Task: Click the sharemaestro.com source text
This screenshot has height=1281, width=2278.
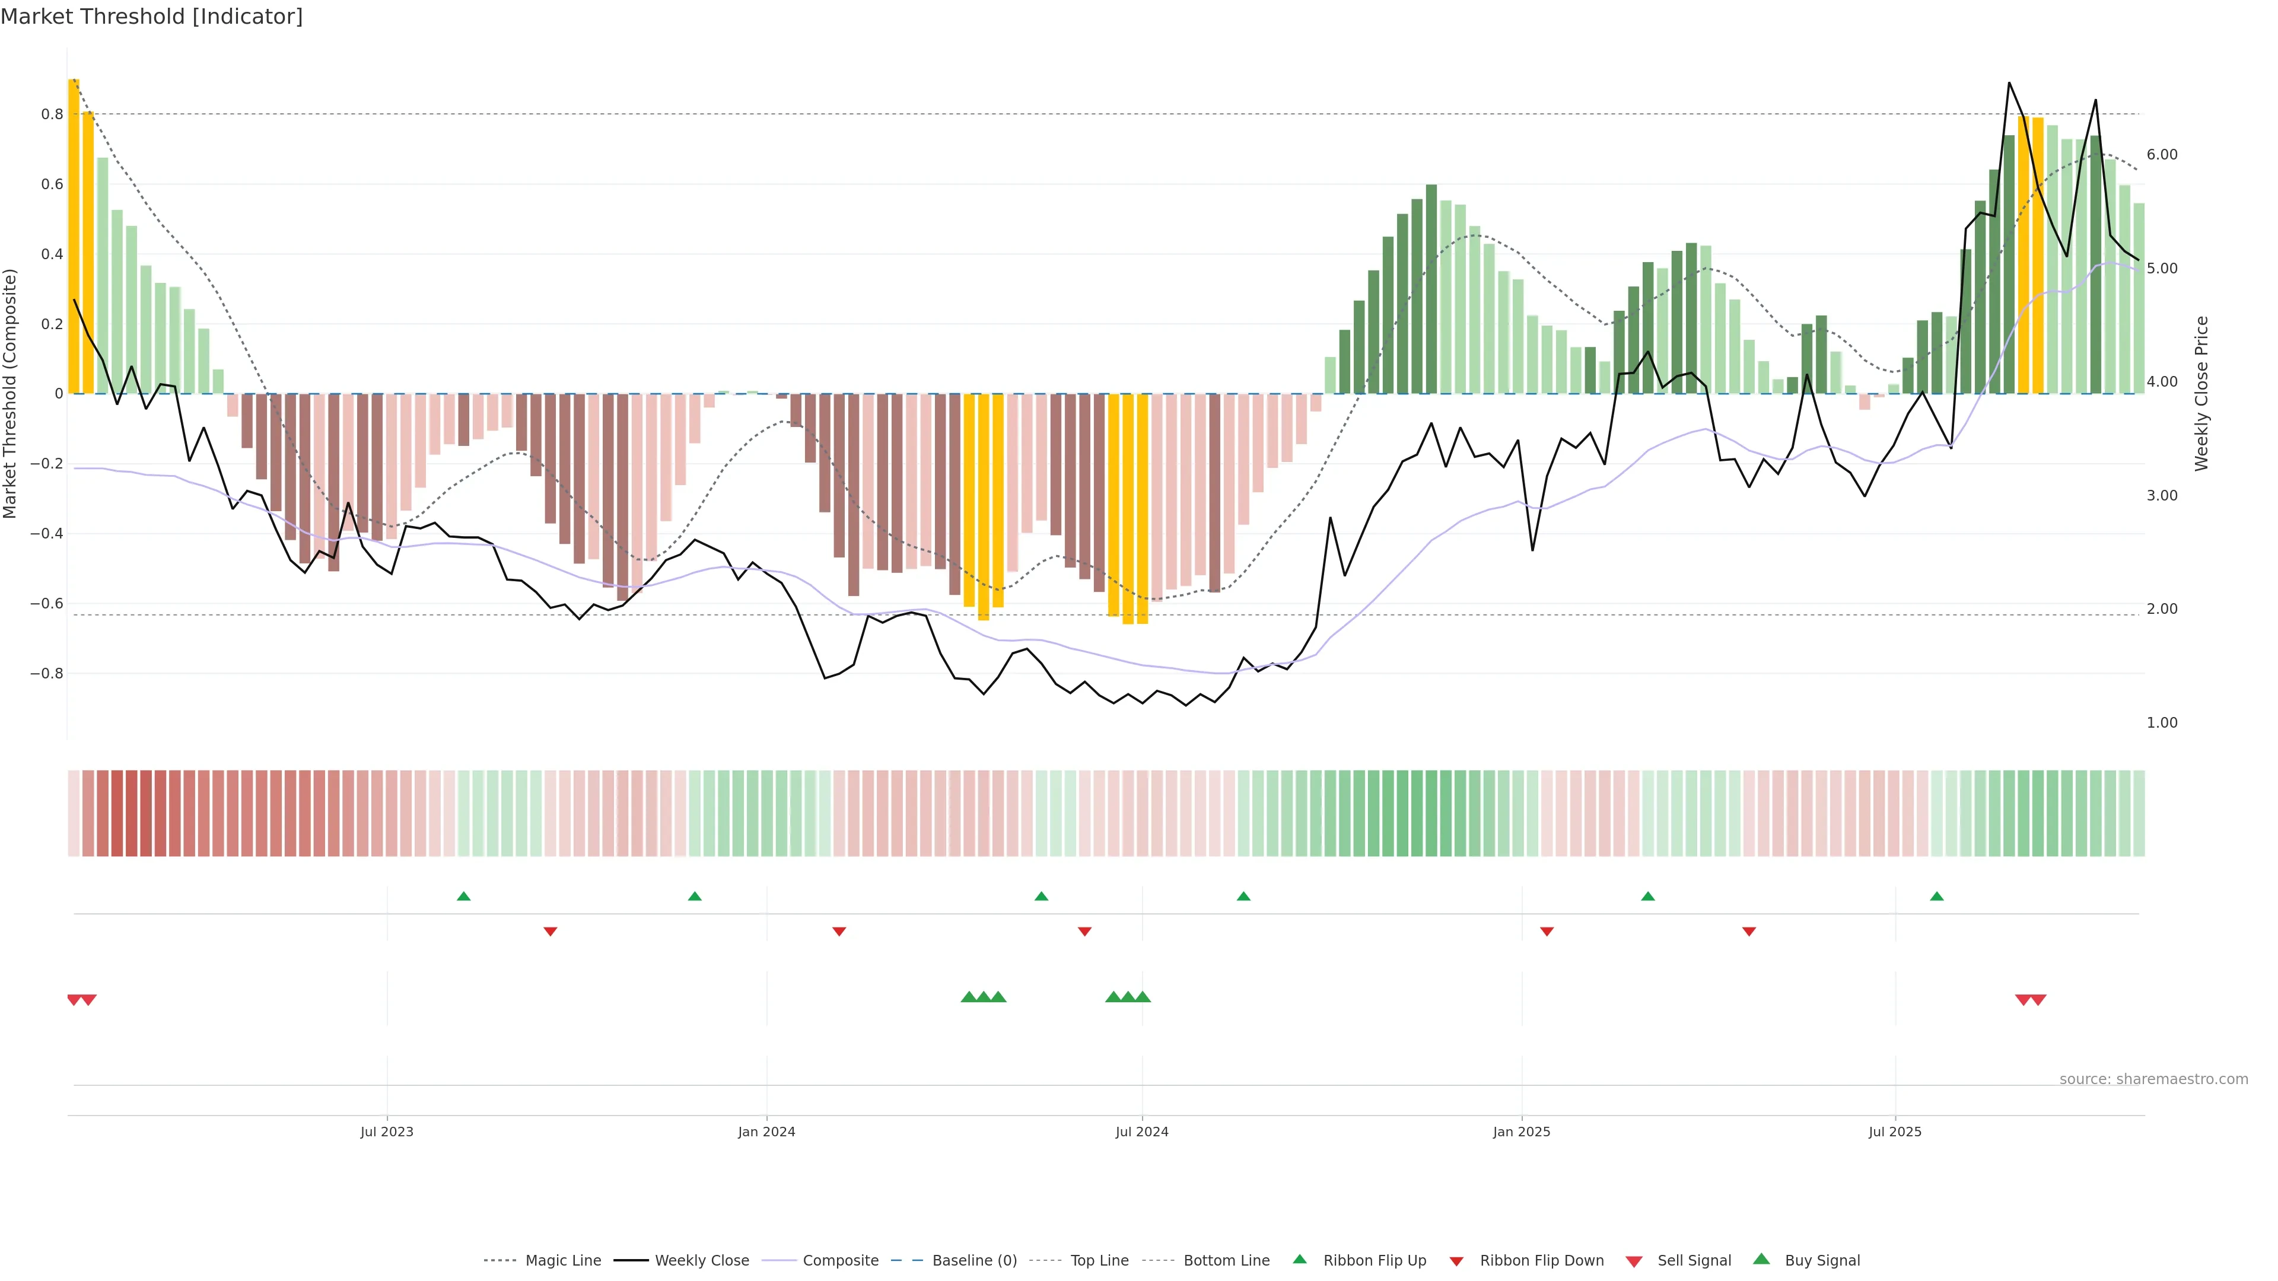Action: [x=2153, y=1079]
